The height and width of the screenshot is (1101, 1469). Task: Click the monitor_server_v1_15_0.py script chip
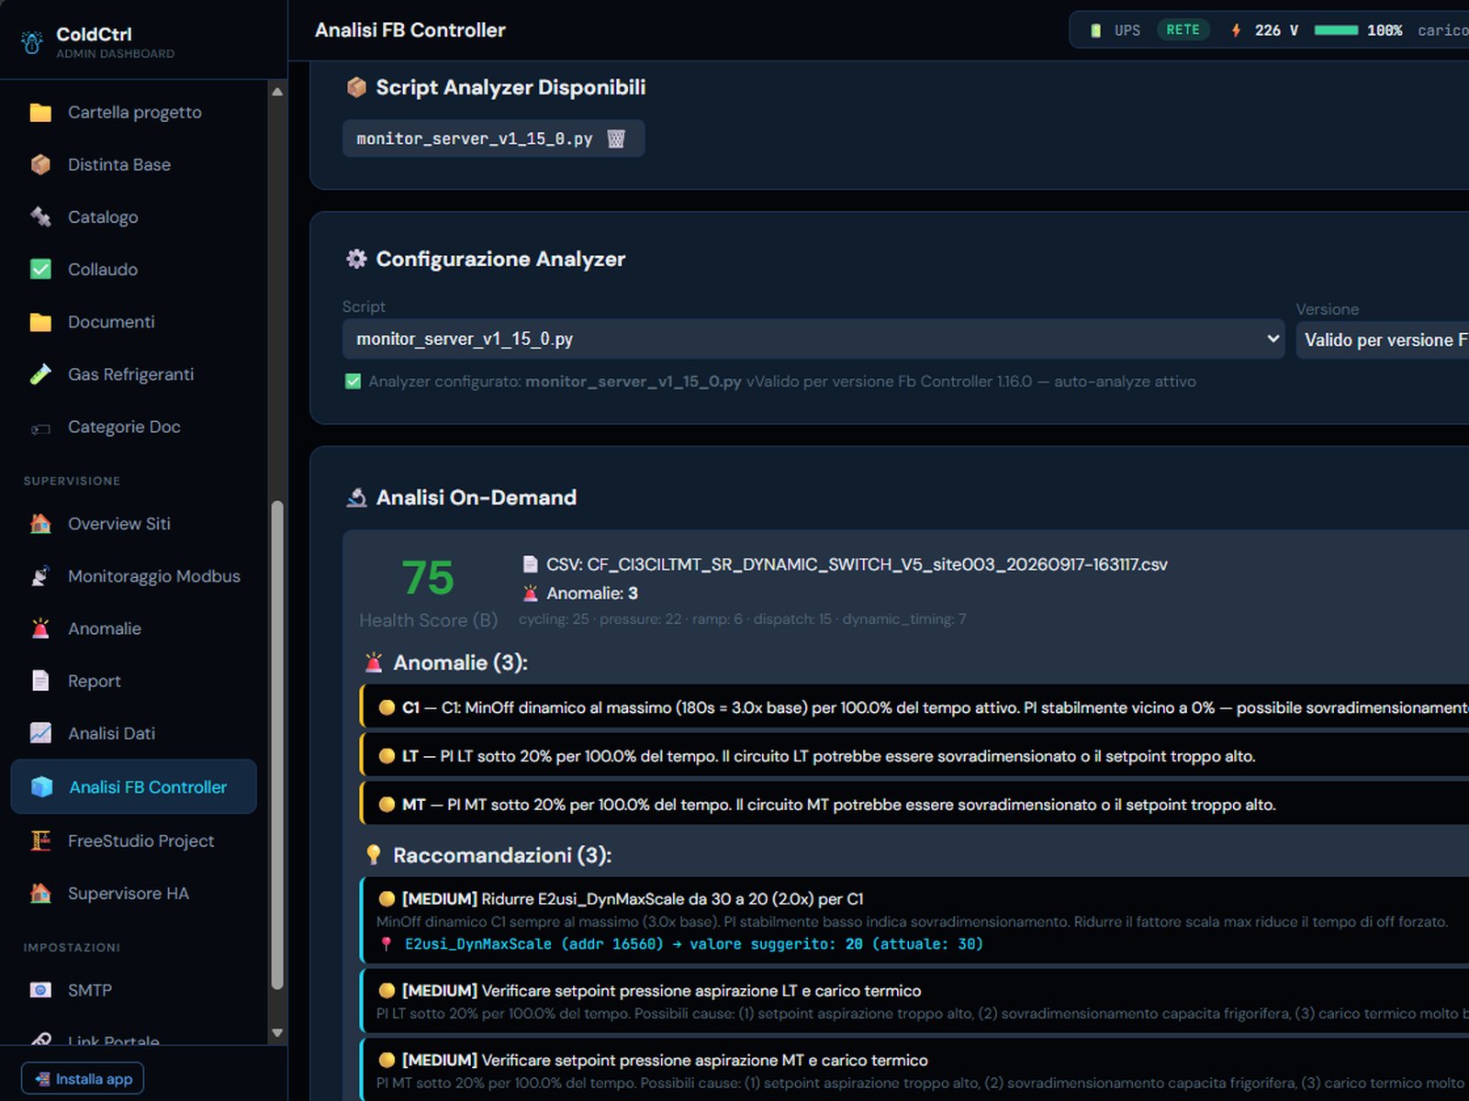[493, 139]
